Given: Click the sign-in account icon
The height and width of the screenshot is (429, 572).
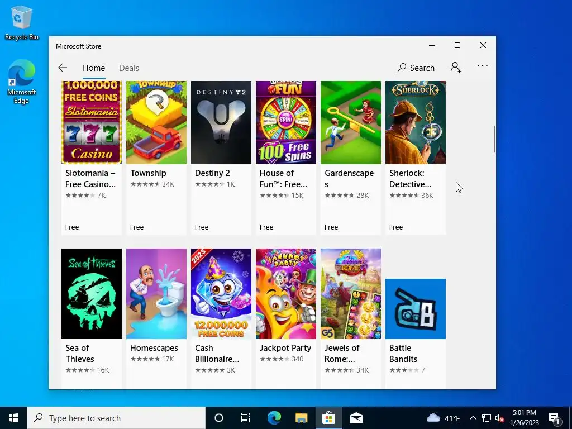Looking at the screenshot, I should pyautogui.click(x=456, y=68).
